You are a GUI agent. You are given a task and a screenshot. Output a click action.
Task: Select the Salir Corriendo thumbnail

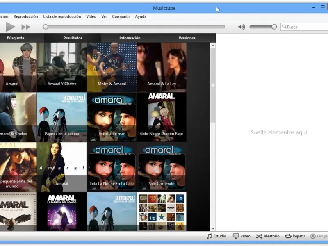tap(162, 167)
